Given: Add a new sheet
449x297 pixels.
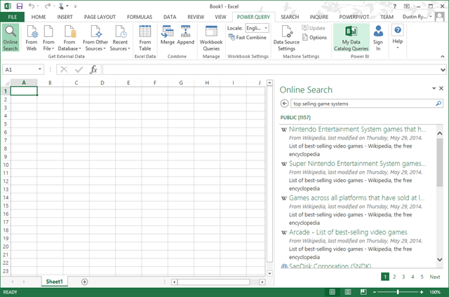Looking at the screenshot, I should [84, 282].
